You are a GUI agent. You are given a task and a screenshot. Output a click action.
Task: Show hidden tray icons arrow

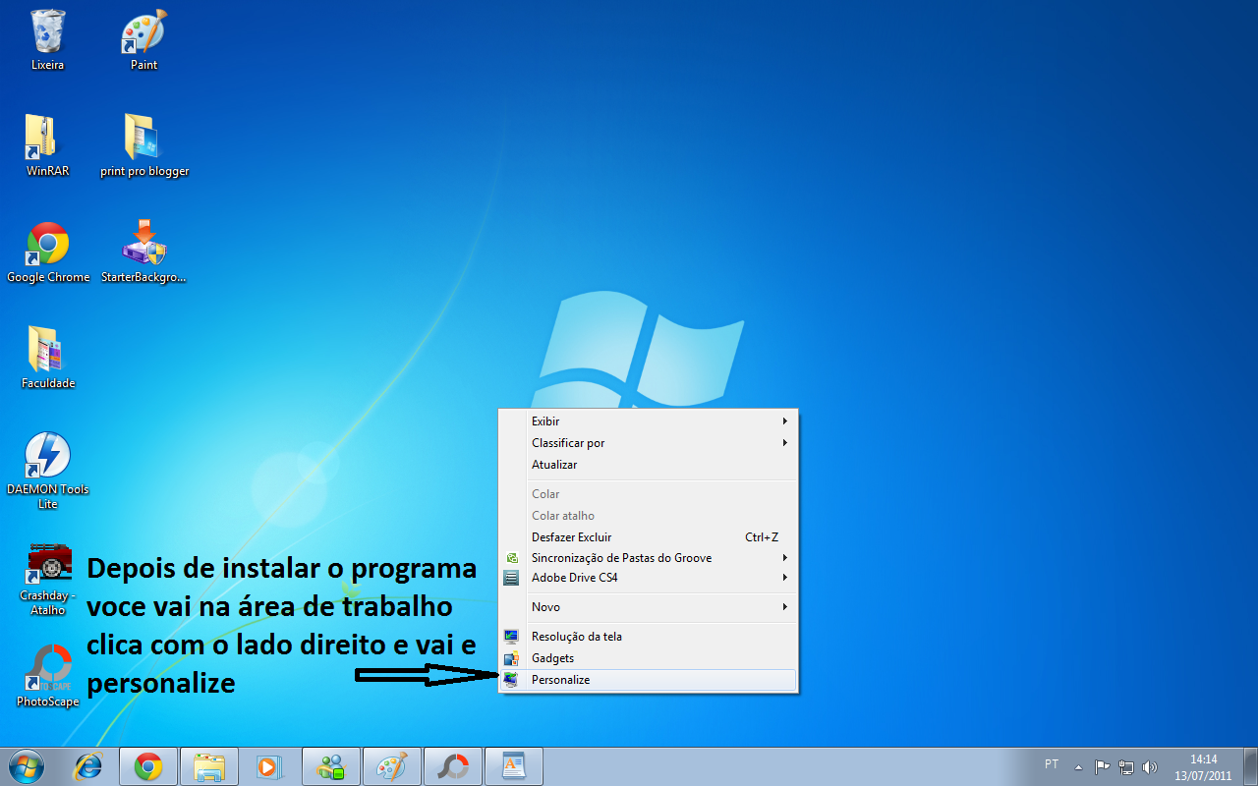coord(1078,766)
